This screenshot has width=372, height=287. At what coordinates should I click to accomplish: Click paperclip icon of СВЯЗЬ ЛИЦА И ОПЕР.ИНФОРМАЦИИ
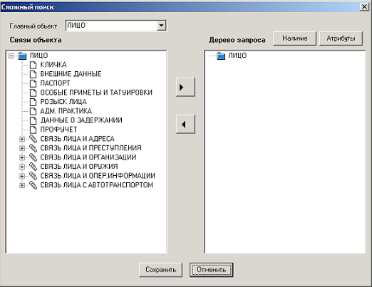(x=33, y=176)
